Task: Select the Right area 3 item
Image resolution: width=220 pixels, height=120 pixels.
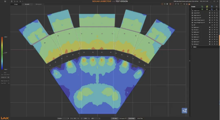Action: (x=205, y=37)
